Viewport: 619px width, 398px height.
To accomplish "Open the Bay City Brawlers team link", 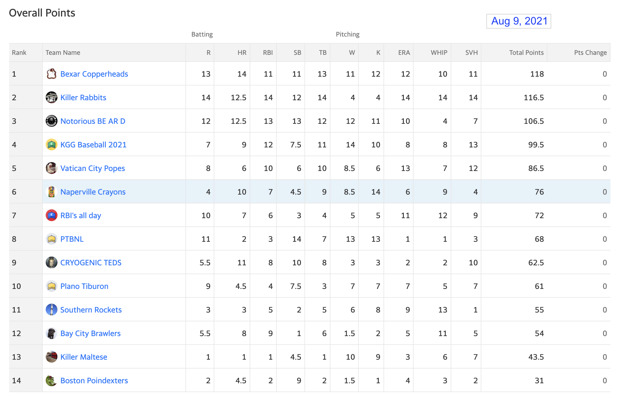I will point(90,333).
